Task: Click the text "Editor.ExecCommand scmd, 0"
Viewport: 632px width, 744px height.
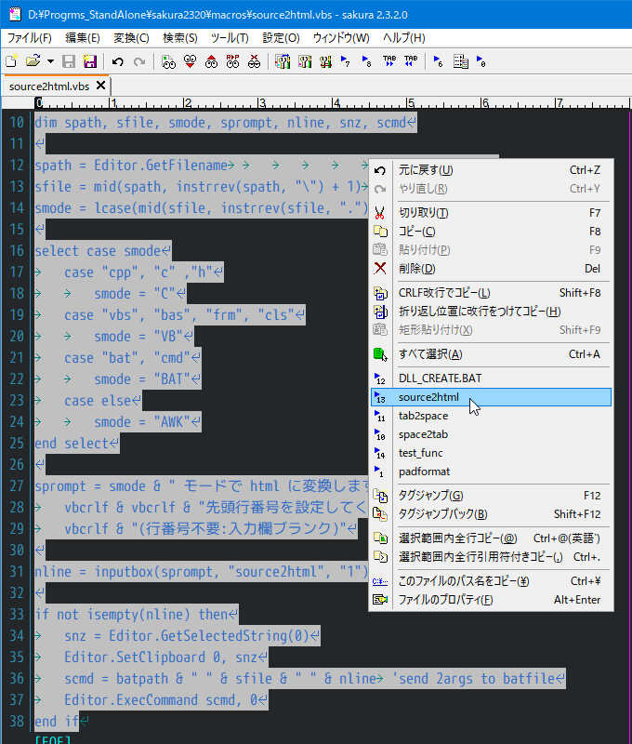Action: pyautogui.click(x=161, y=700)
